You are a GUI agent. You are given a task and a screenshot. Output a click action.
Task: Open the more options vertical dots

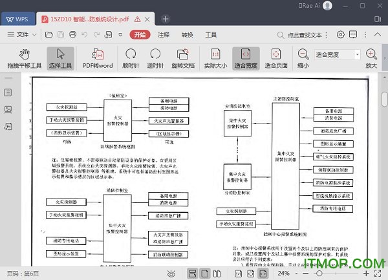(x=365, y=34)
